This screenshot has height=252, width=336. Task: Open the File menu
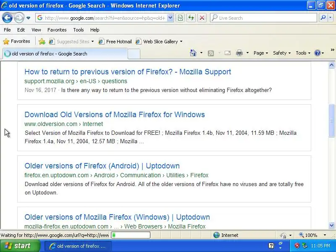click(7, 30)
